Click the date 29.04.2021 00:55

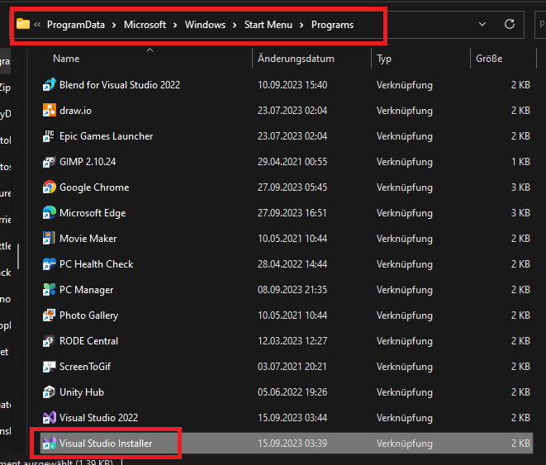[292, 162]
